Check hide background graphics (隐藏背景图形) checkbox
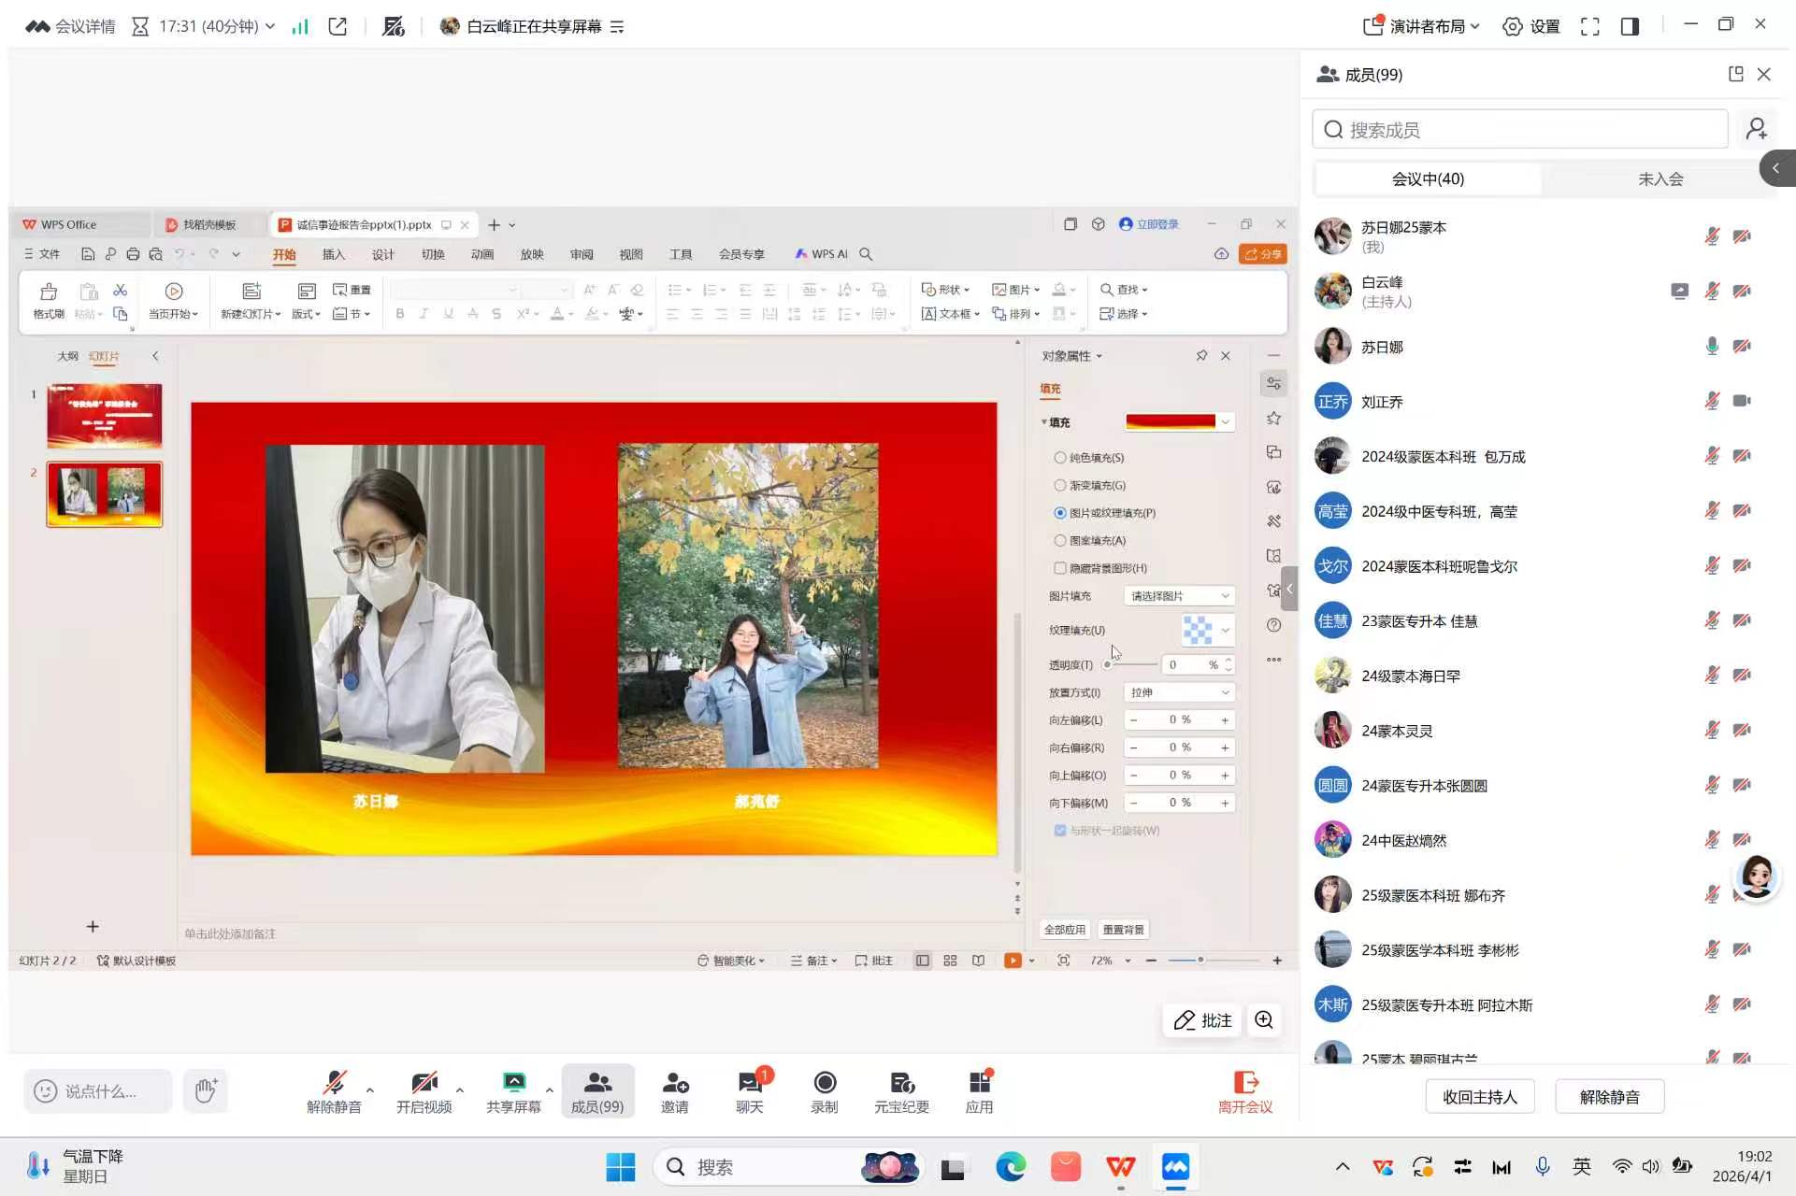Viewport: 1796px width, 1196px height. 1060,568
